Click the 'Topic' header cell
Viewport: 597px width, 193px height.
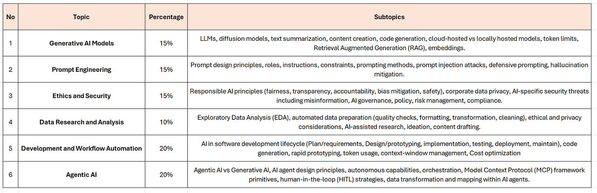[81, 17]
